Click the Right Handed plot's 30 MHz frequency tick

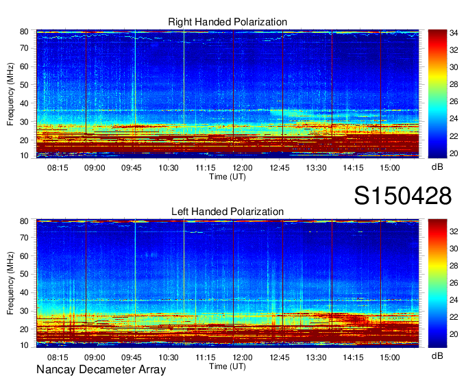click(24, 122)
